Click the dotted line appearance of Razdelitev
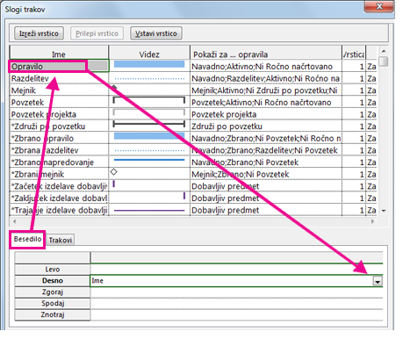This screenshot has width=403, height=339. 149,78
